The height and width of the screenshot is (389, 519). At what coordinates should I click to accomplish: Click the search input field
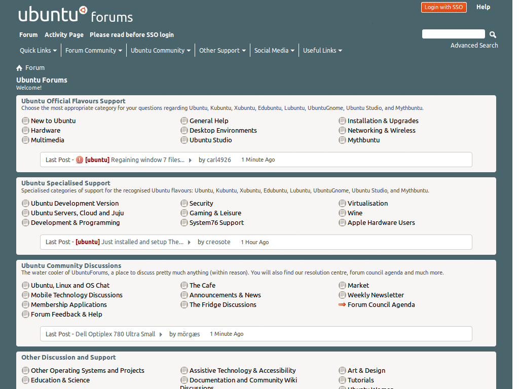454,34
